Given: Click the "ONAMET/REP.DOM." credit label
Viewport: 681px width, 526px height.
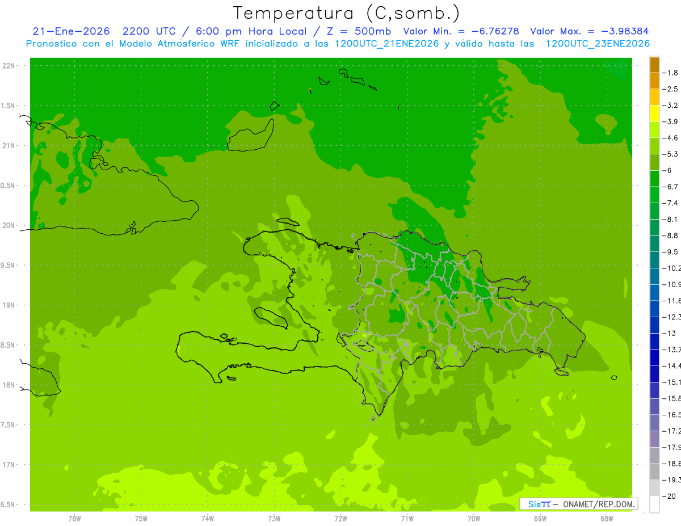Looking at the screenshot, I should tap(599, 504).
